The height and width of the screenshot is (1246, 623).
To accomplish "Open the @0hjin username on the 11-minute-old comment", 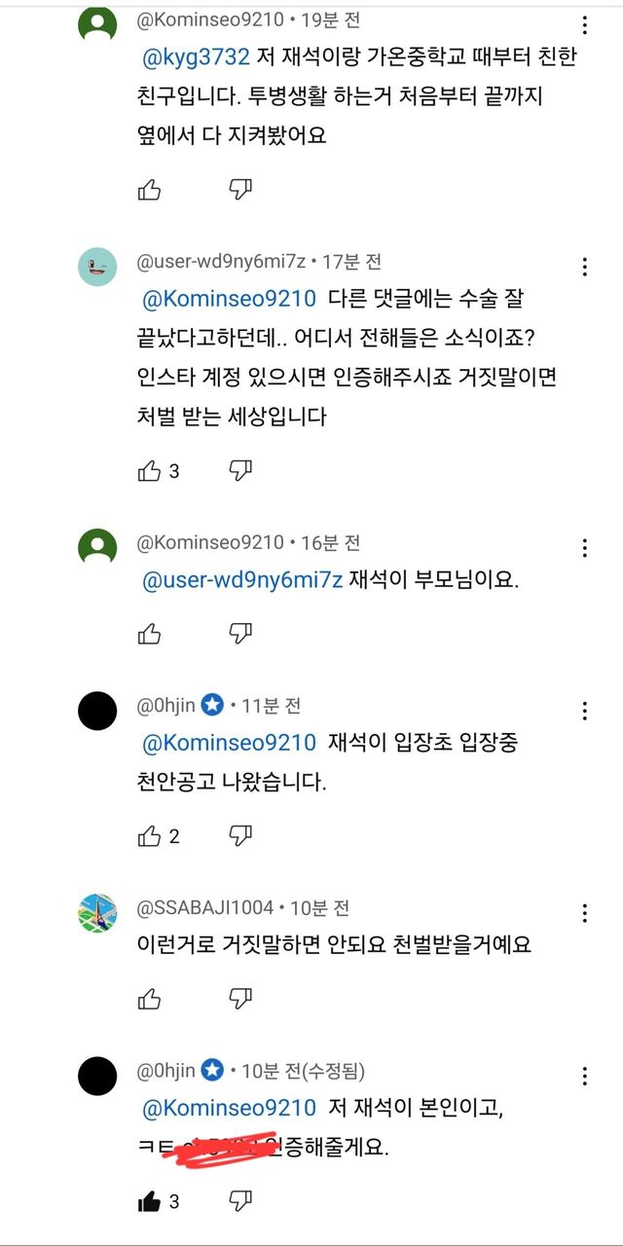I will [x=166, y=706].
